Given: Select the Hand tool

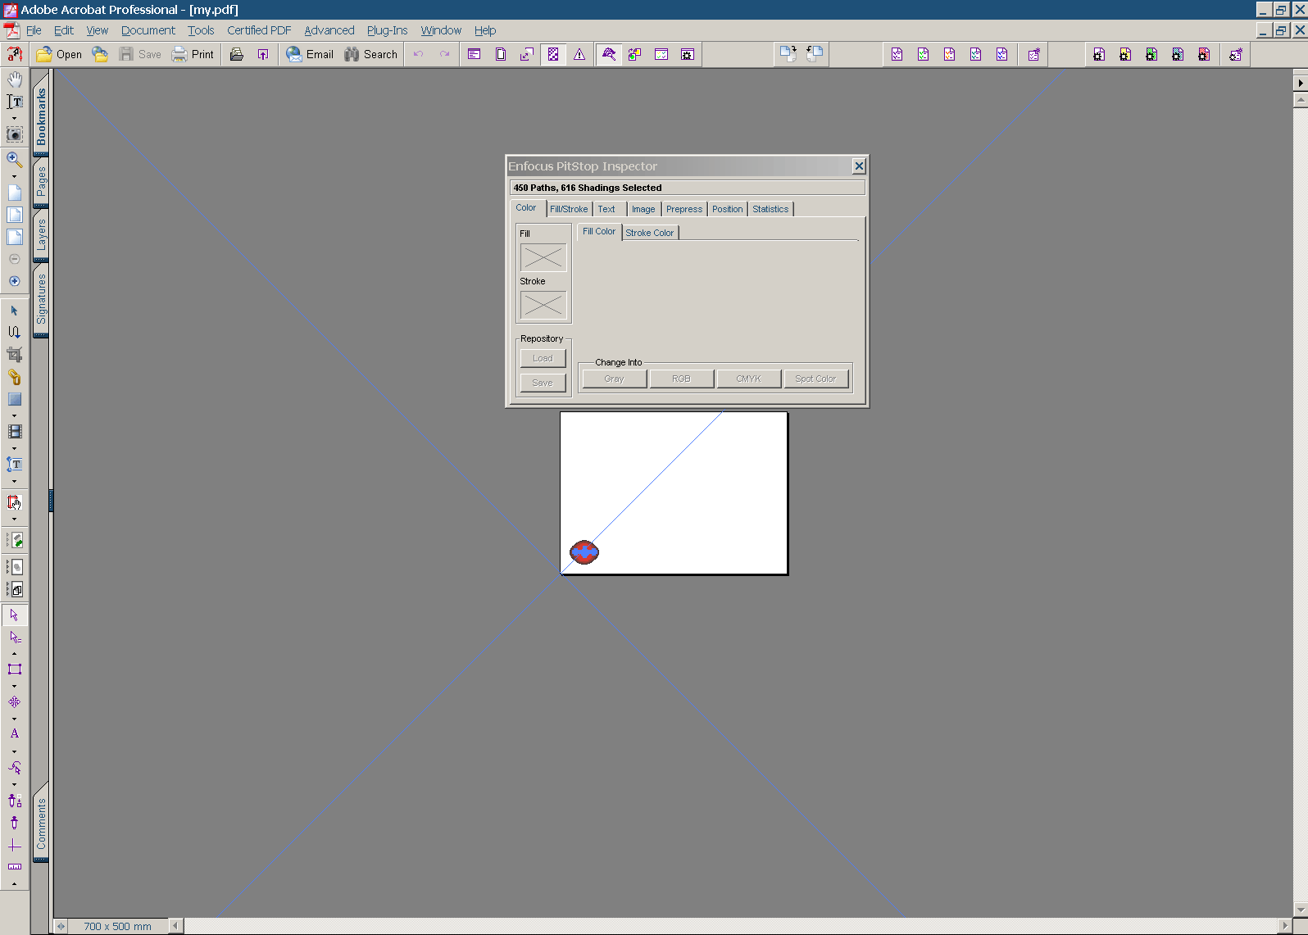Looking at the screenshot, I should click(x=15, y=80).
